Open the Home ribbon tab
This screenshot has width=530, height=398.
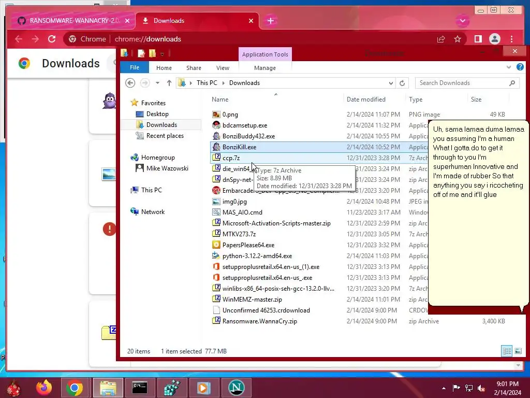click(x=164, y=68)
